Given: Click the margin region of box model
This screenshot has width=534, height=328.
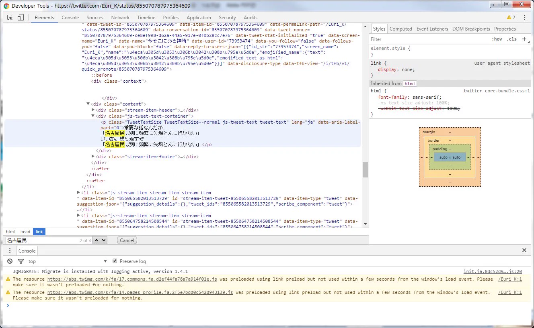Looking at the screenshot, I should (x=450, y=132).
